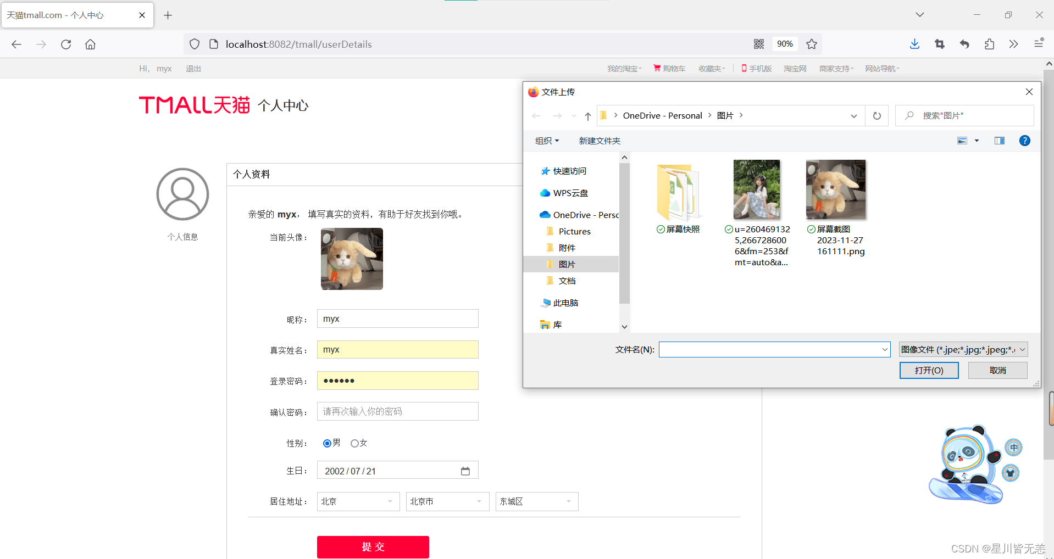Open 商家支持 menu in top bar
Screen dimensions: 1054x559
tap(836, 69)
